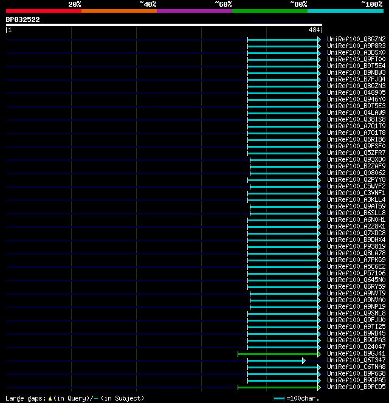Select subject UniRef100_C5WYF2

[356, 186]
